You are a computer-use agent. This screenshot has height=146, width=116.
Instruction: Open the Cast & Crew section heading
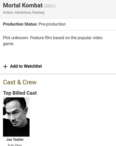pos(20,82)
